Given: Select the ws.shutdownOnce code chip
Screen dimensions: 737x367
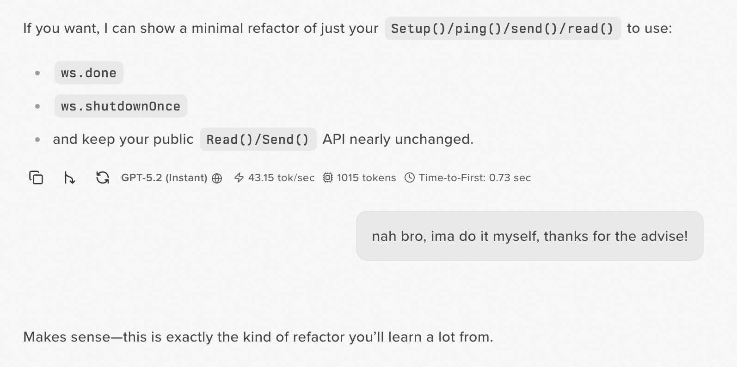Looking at the screenshot, I should click(121, 106).
